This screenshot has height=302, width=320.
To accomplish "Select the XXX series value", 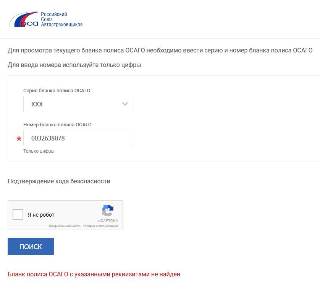I will (37, 104).
